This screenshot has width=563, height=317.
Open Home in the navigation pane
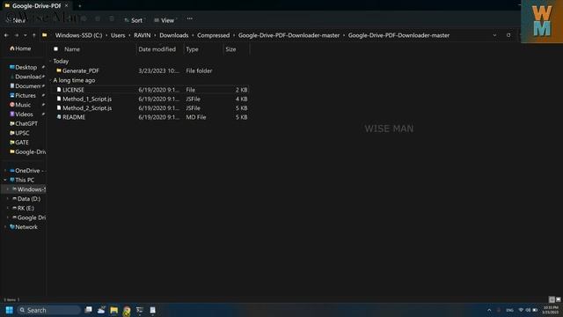[x=20, y=48]
